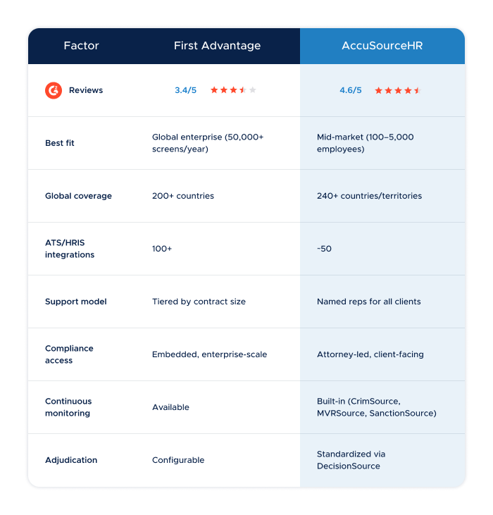Select the First Advantage column header

point(218,46)
